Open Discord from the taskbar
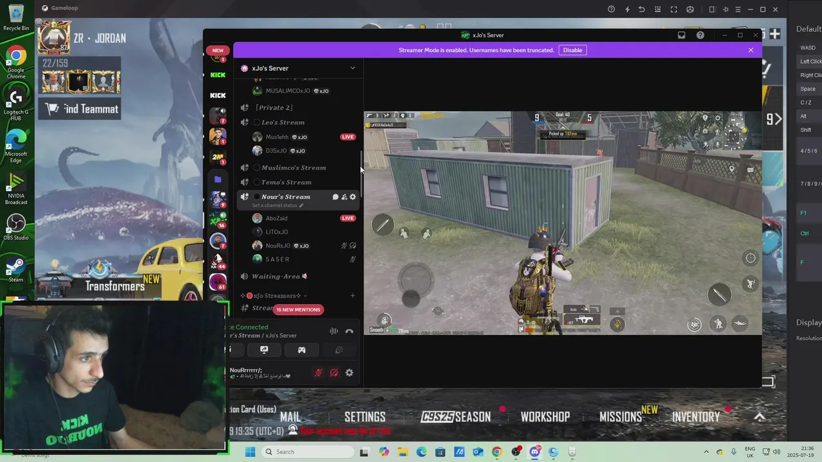This screenshot has height=462, width=822. pyautogui.click(x=535, y=452)
